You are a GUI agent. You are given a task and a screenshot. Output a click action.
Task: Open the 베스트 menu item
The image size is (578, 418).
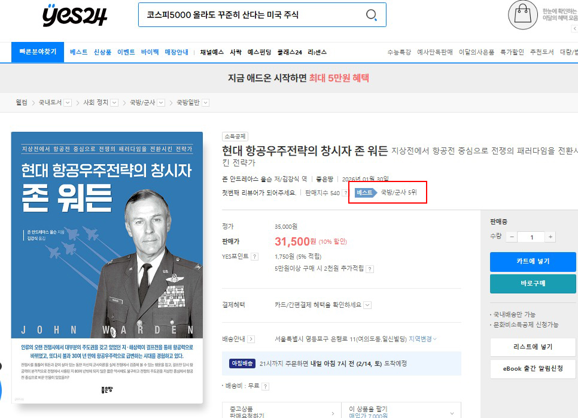coord(78,52)
